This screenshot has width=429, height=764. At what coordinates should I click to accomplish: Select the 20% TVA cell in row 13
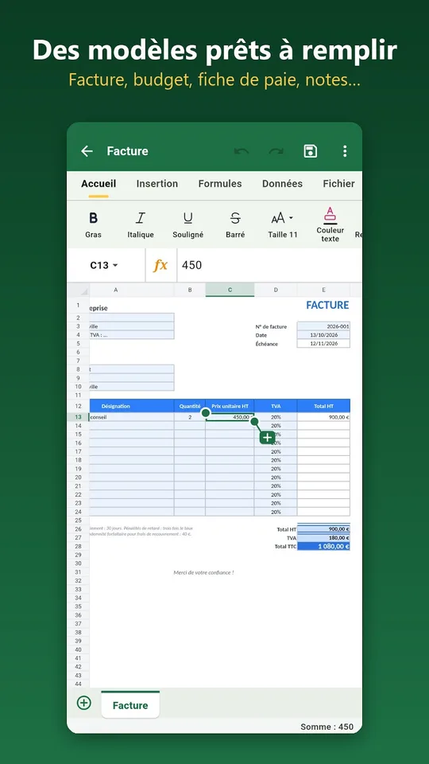pyautogui.click(x=276, y=417)
